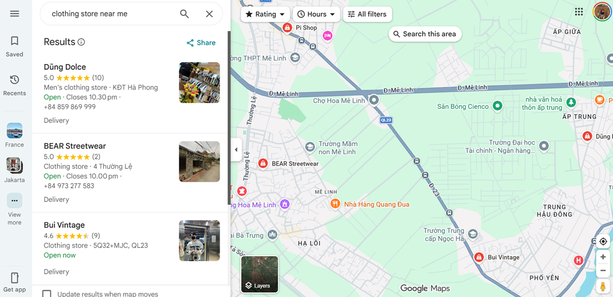The width and height of the screenshot is (613, 297).
Task: Click the Street View pegman
Action: [x=603, y=287]
